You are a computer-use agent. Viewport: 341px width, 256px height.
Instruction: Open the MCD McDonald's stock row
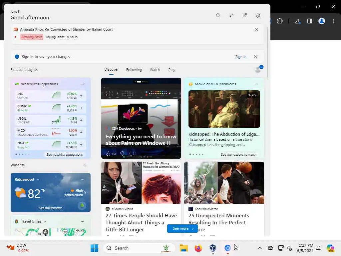click(x=51, y=132)
